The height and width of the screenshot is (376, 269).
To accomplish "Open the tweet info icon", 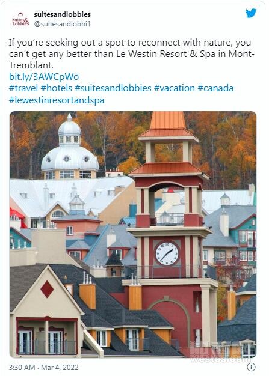I will [251, 367].
